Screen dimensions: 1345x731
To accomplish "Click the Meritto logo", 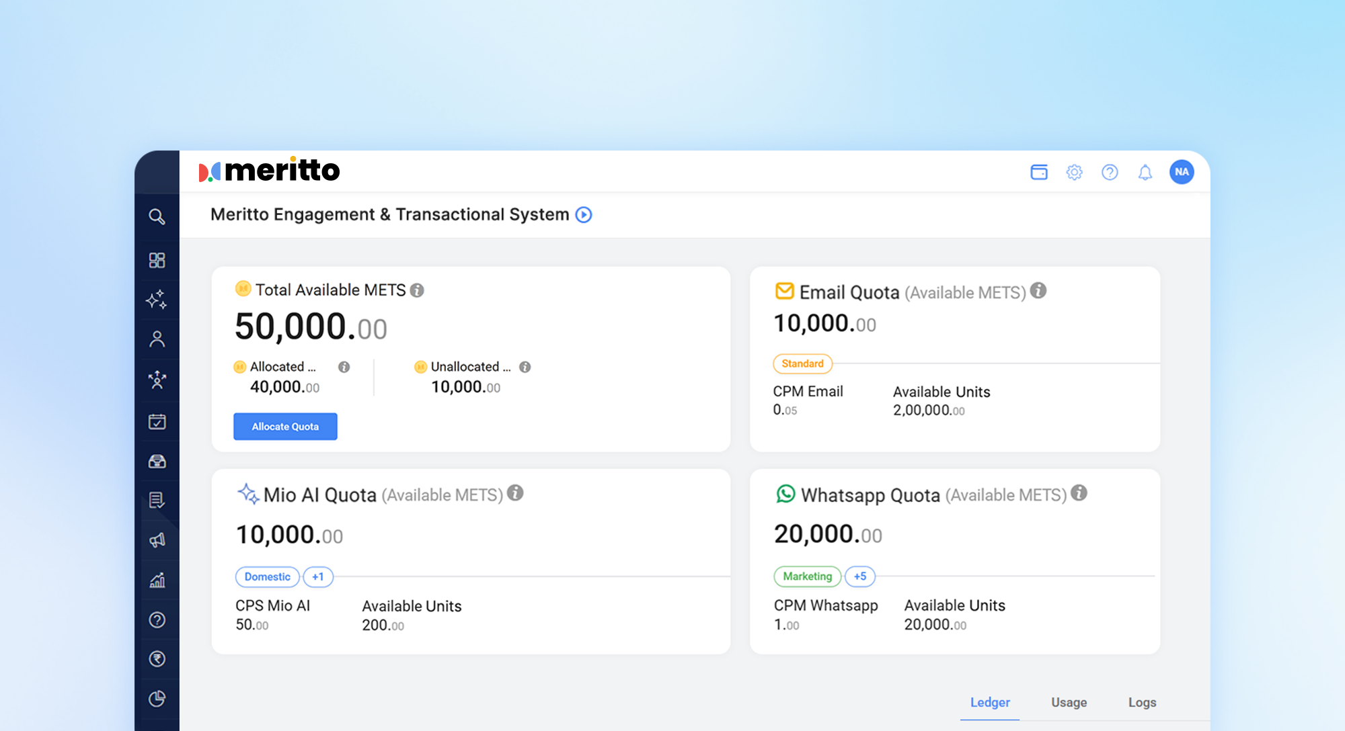I will (x=270, y=171).
